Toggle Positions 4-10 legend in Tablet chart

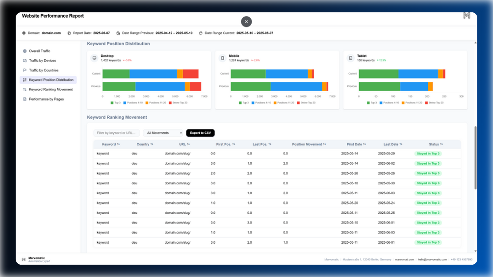(x=389, y=102)
